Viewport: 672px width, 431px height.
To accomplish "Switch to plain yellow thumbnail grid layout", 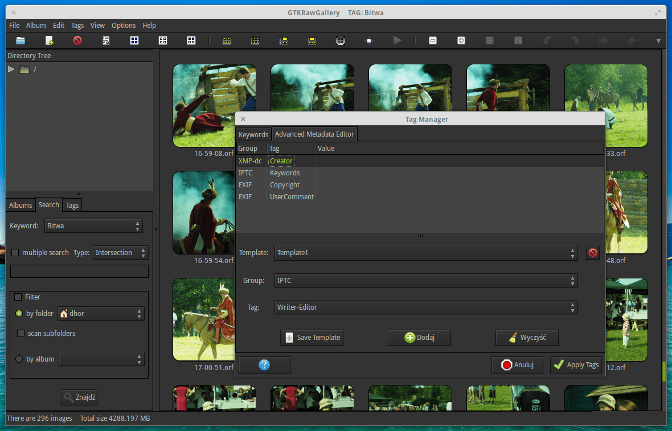I will click(227, 40).
